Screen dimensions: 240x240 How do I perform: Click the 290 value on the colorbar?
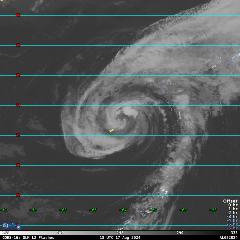coord(180,233)
